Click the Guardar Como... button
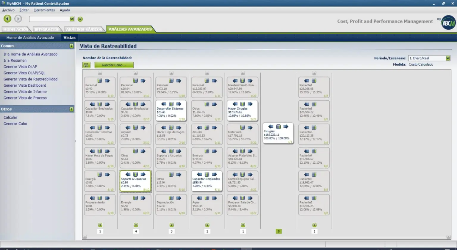The height and width of the screenshot is (250, 457). coord(114,65)
